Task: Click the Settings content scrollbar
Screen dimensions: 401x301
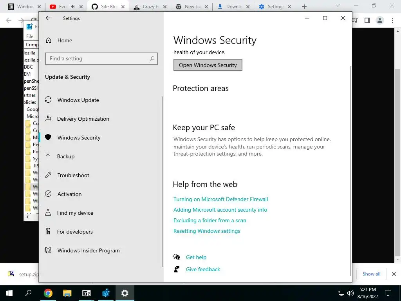Action: [350, 171]
